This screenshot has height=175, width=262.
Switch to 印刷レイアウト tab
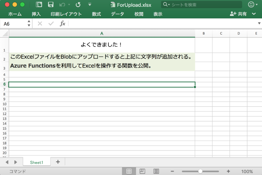click(x=66, y=14)
